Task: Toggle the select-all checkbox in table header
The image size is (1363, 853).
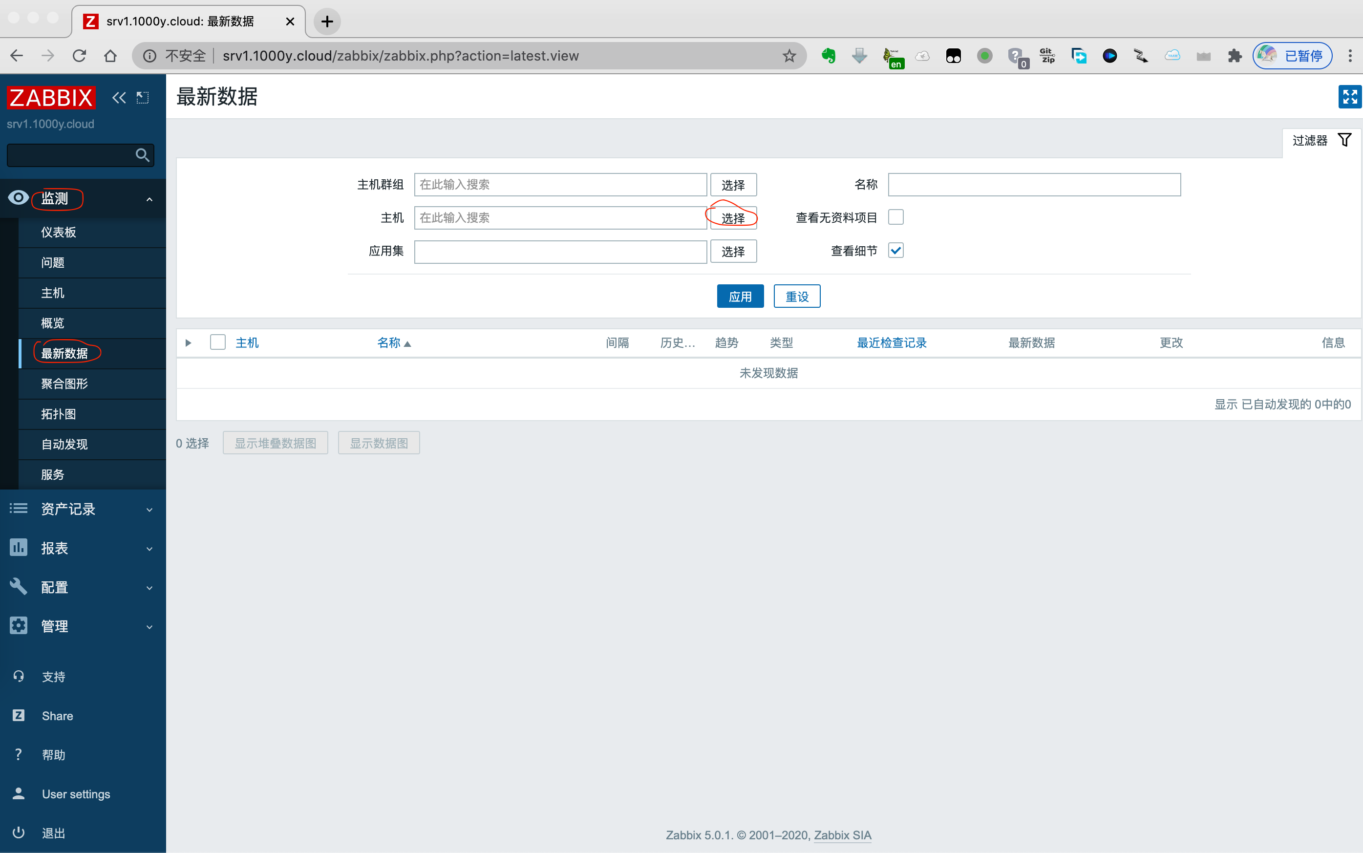Action: pyautogui.click(x=217, y=341)
